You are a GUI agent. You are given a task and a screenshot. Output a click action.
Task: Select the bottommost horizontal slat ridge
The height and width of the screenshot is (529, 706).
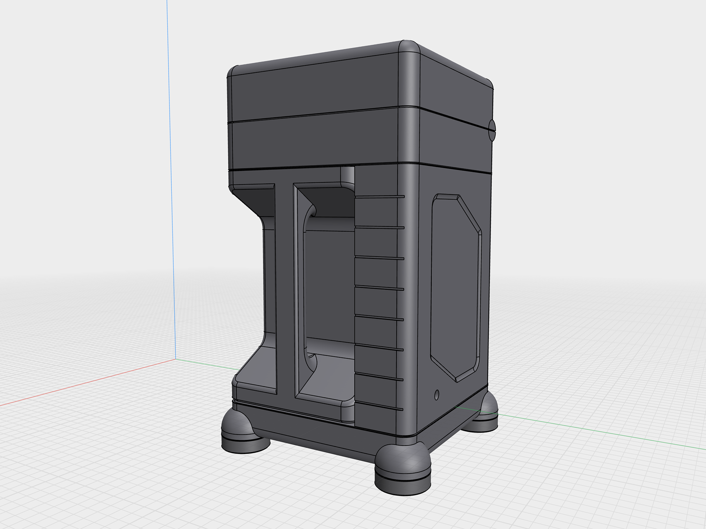click(379, 406)
